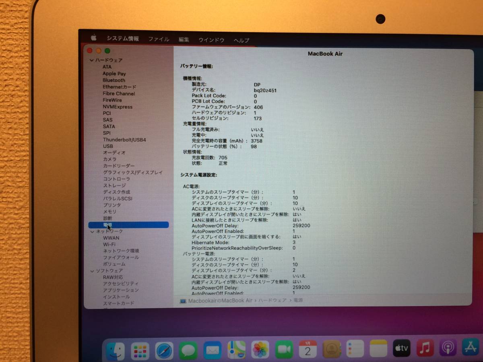Open Contacts from the Dock
483x362 pixels.
332,349
